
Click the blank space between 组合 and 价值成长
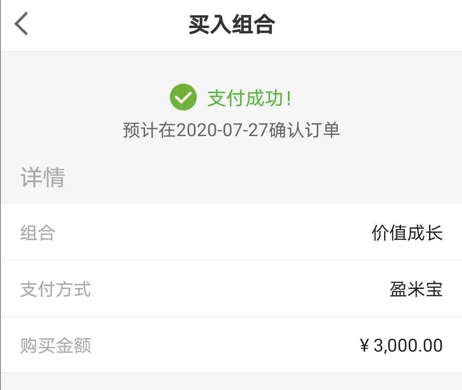pyautogui.click(x=214, y=233)
